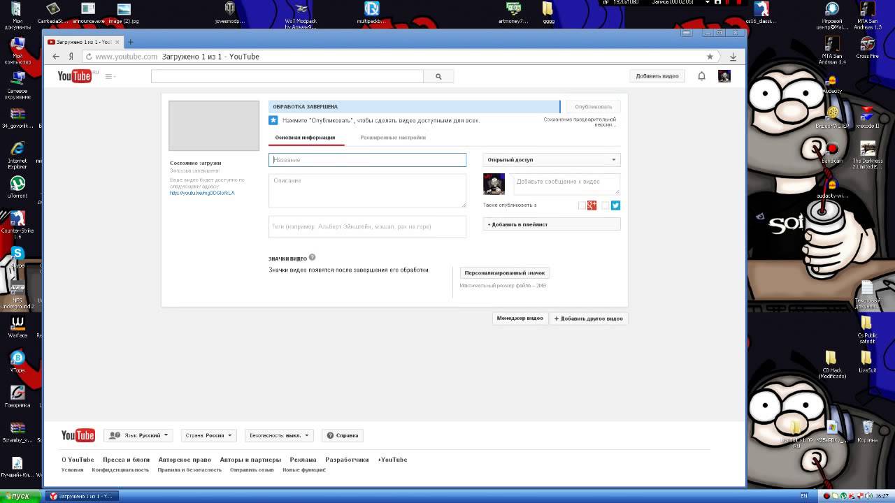Open the Страна: Россия dropdown
This screenshot has width=895, height=503.
click(x=208, y=435)
